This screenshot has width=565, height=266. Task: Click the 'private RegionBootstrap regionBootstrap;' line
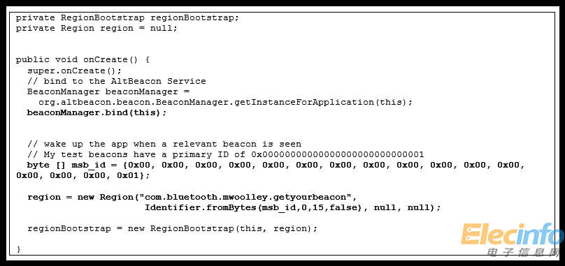127,18
